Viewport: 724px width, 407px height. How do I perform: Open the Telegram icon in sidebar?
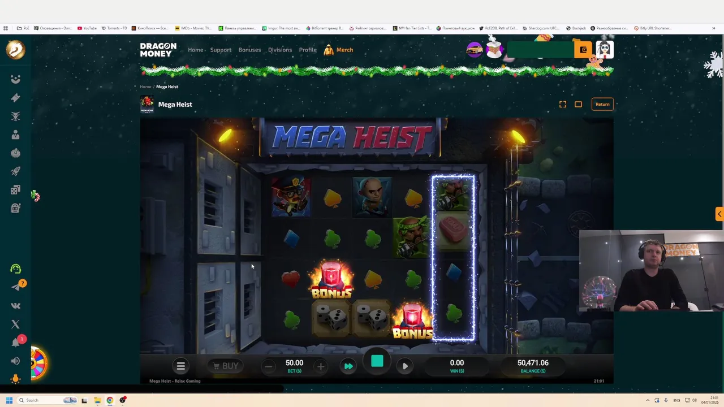15,287
